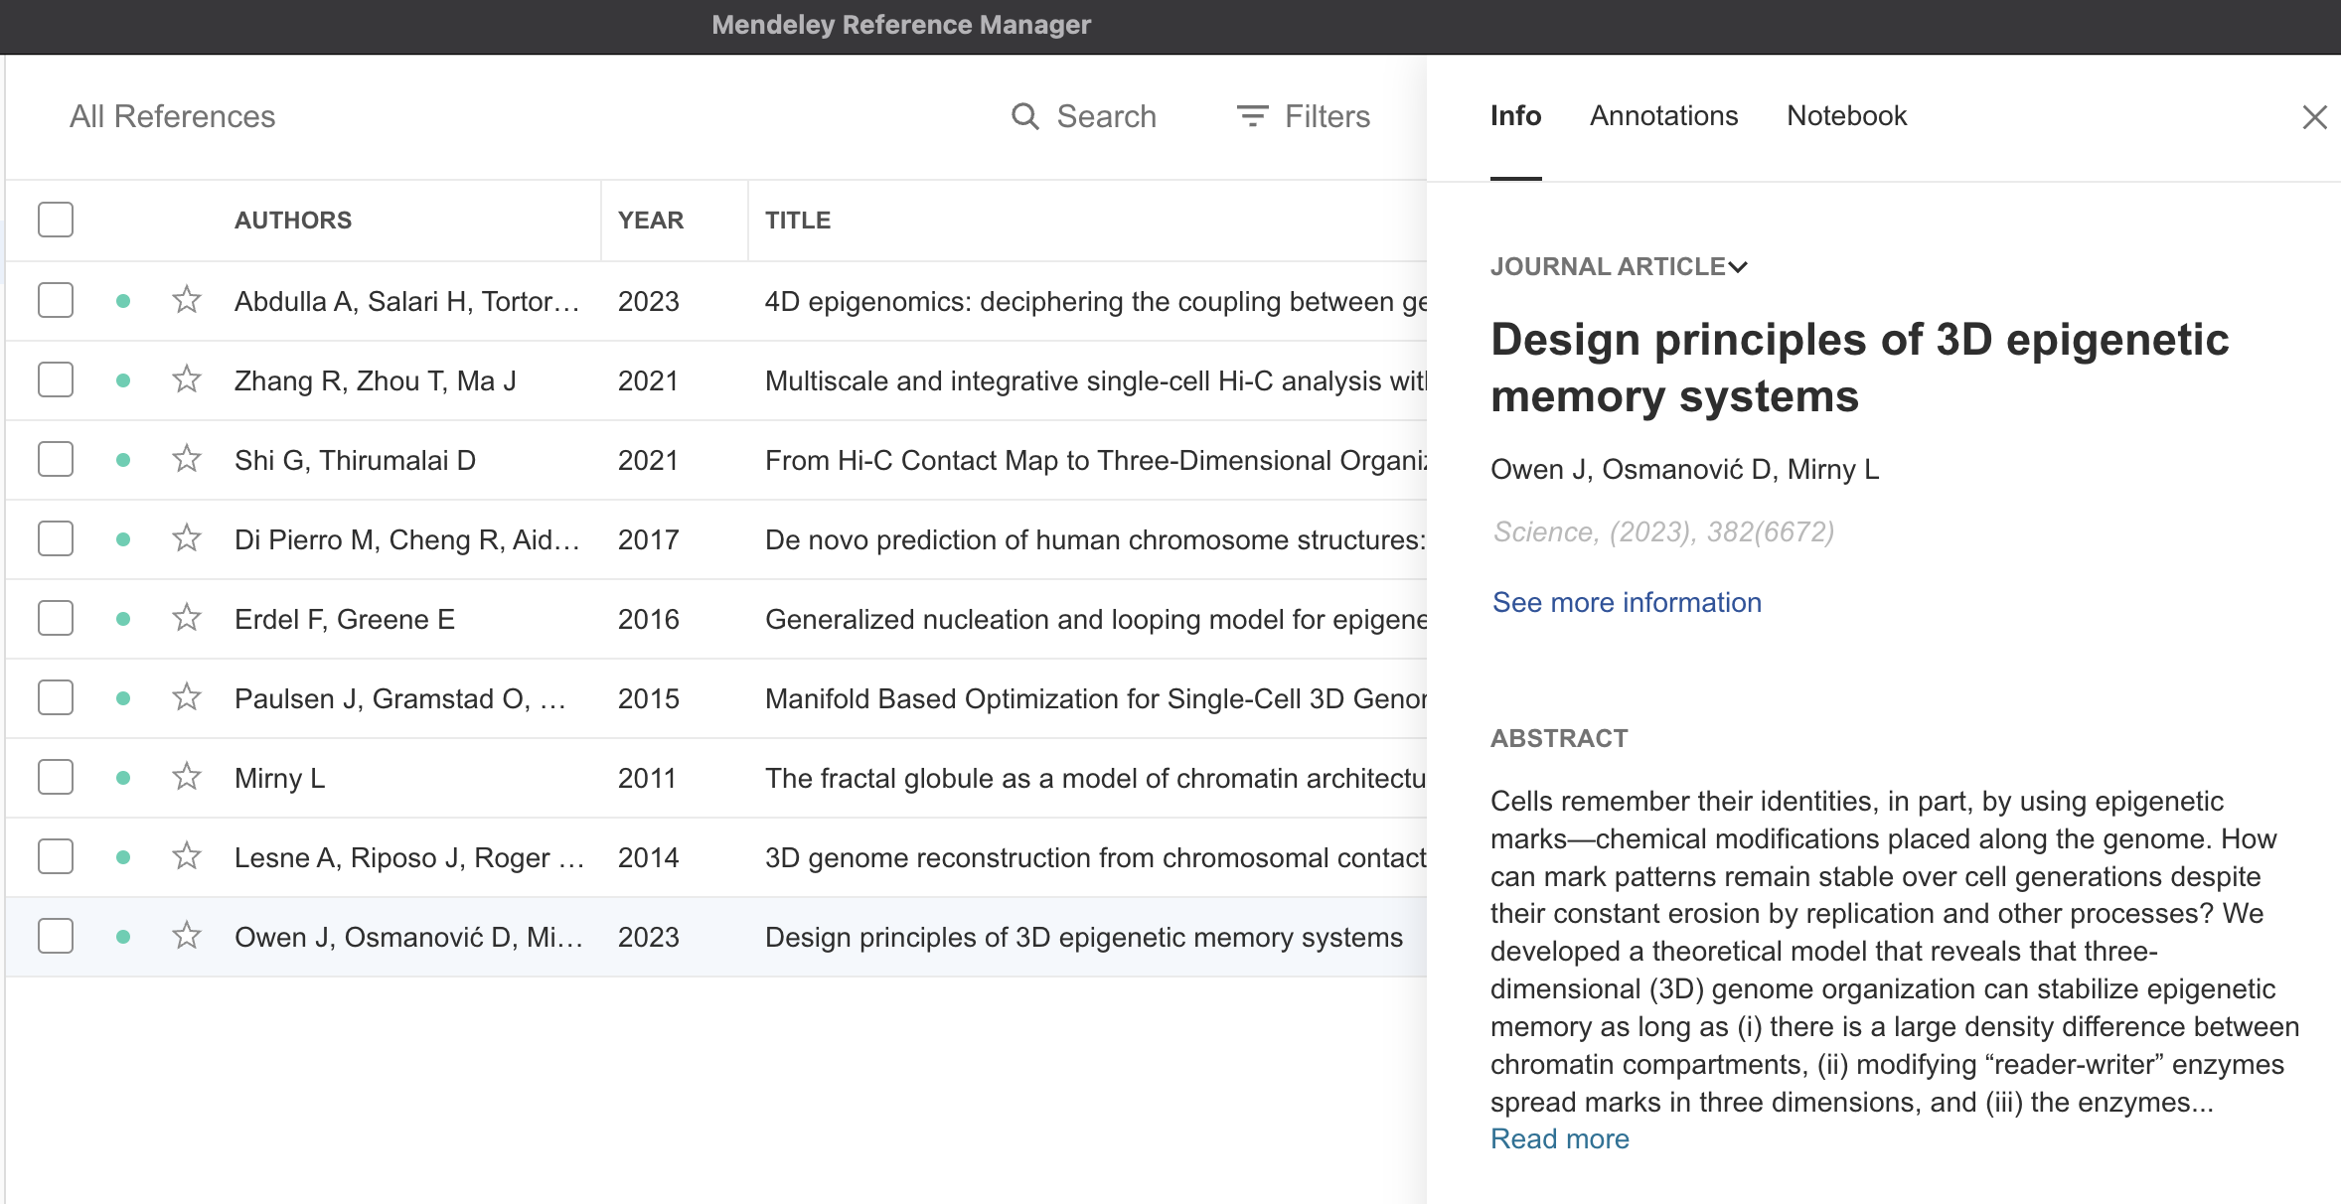Click star icon for Shi G, Thirumalai D
This screenshot has height=1204, width=2341.
tap(187, 459)
